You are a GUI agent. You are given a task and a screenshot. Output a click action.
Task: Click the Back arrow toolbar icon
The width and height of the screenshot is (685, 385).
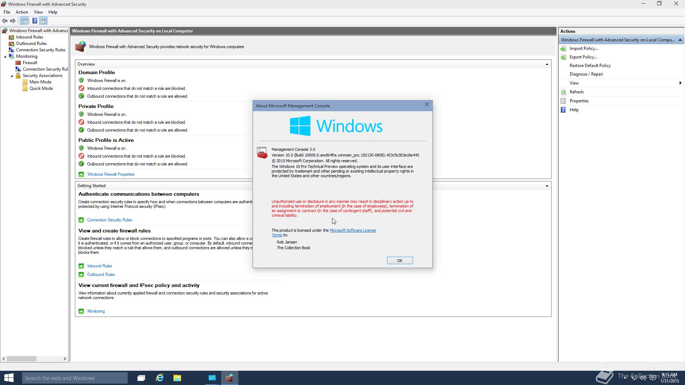pyautogui.click(x=5, y=21)
